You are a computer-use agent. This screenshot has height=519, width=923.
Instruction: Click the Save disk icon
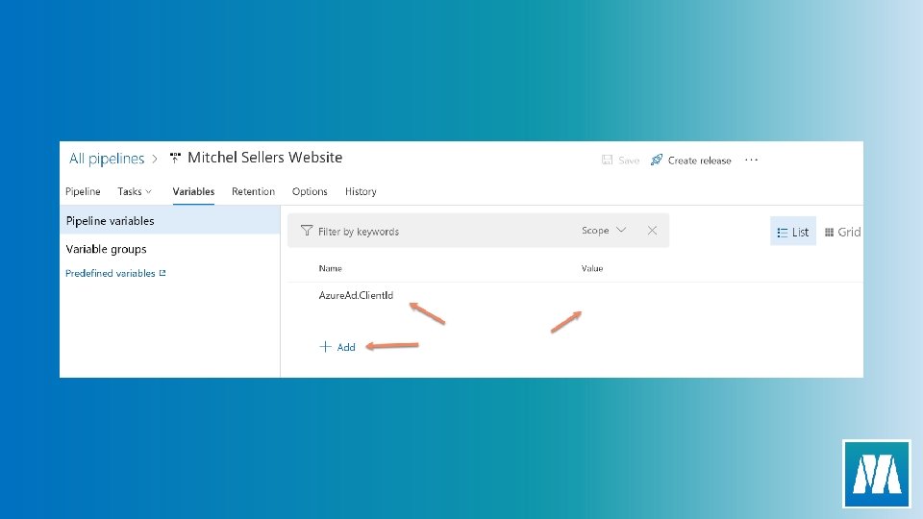pyautogui.click(x=607, y=160)
